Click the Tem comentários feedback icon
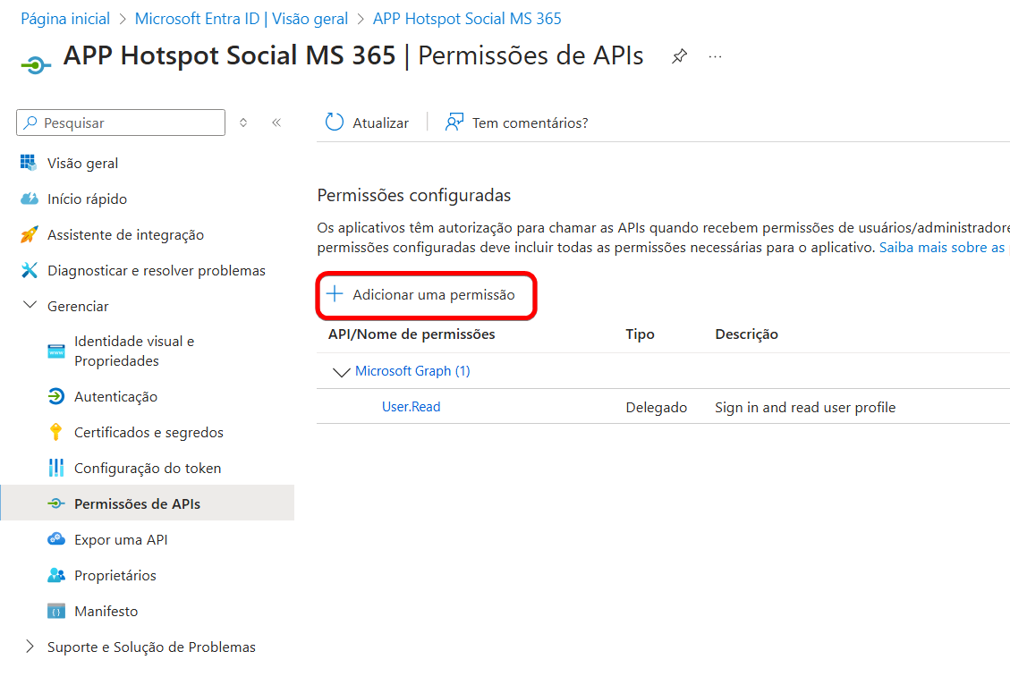Viewport: 1010px width, 685px height. (454, 123)
